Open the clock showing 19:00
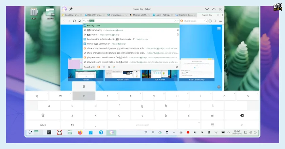This screenshot has height=149, width=285. click(237, 132)
